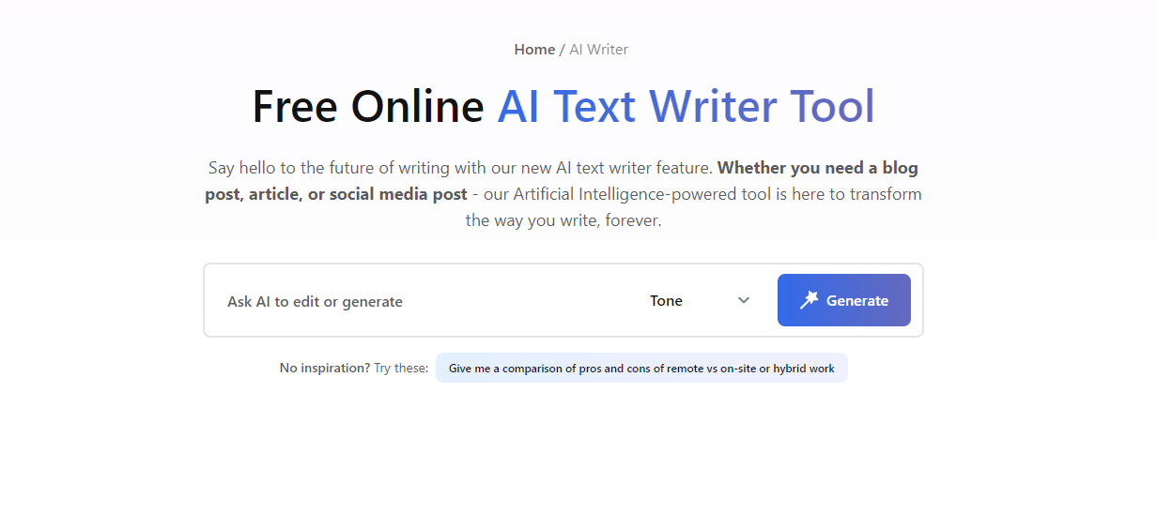Click the Generate button

[x=844, y=300]
